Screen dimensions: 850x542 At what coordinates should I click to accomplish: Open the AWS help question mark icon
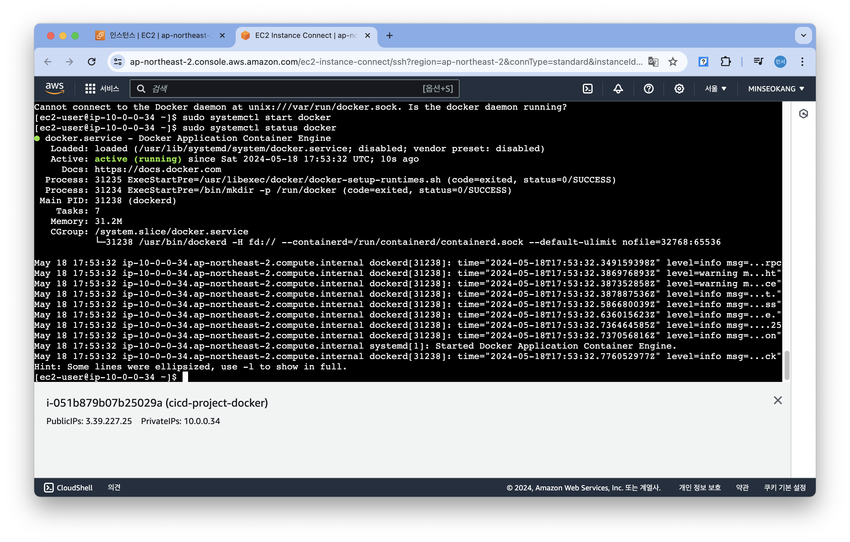[648, 89]
